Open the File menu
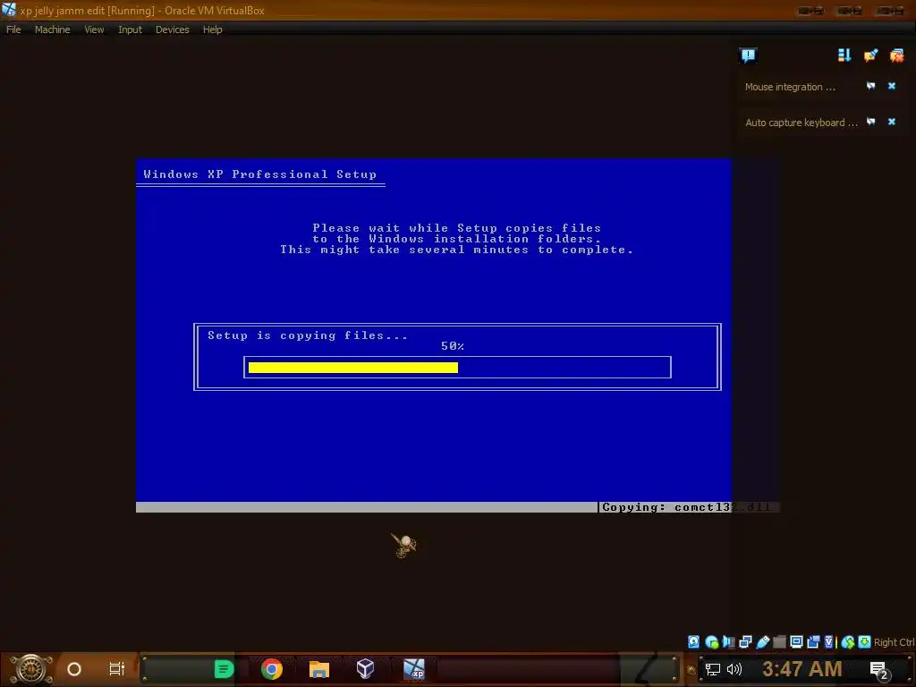916x687 pixels. (13, 30)
